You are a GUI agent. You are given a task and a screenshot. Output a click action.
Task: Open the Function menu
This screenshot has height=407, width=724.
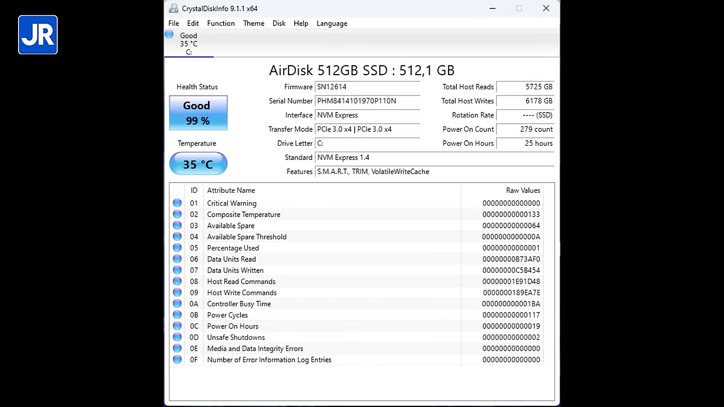coord(221,23)
